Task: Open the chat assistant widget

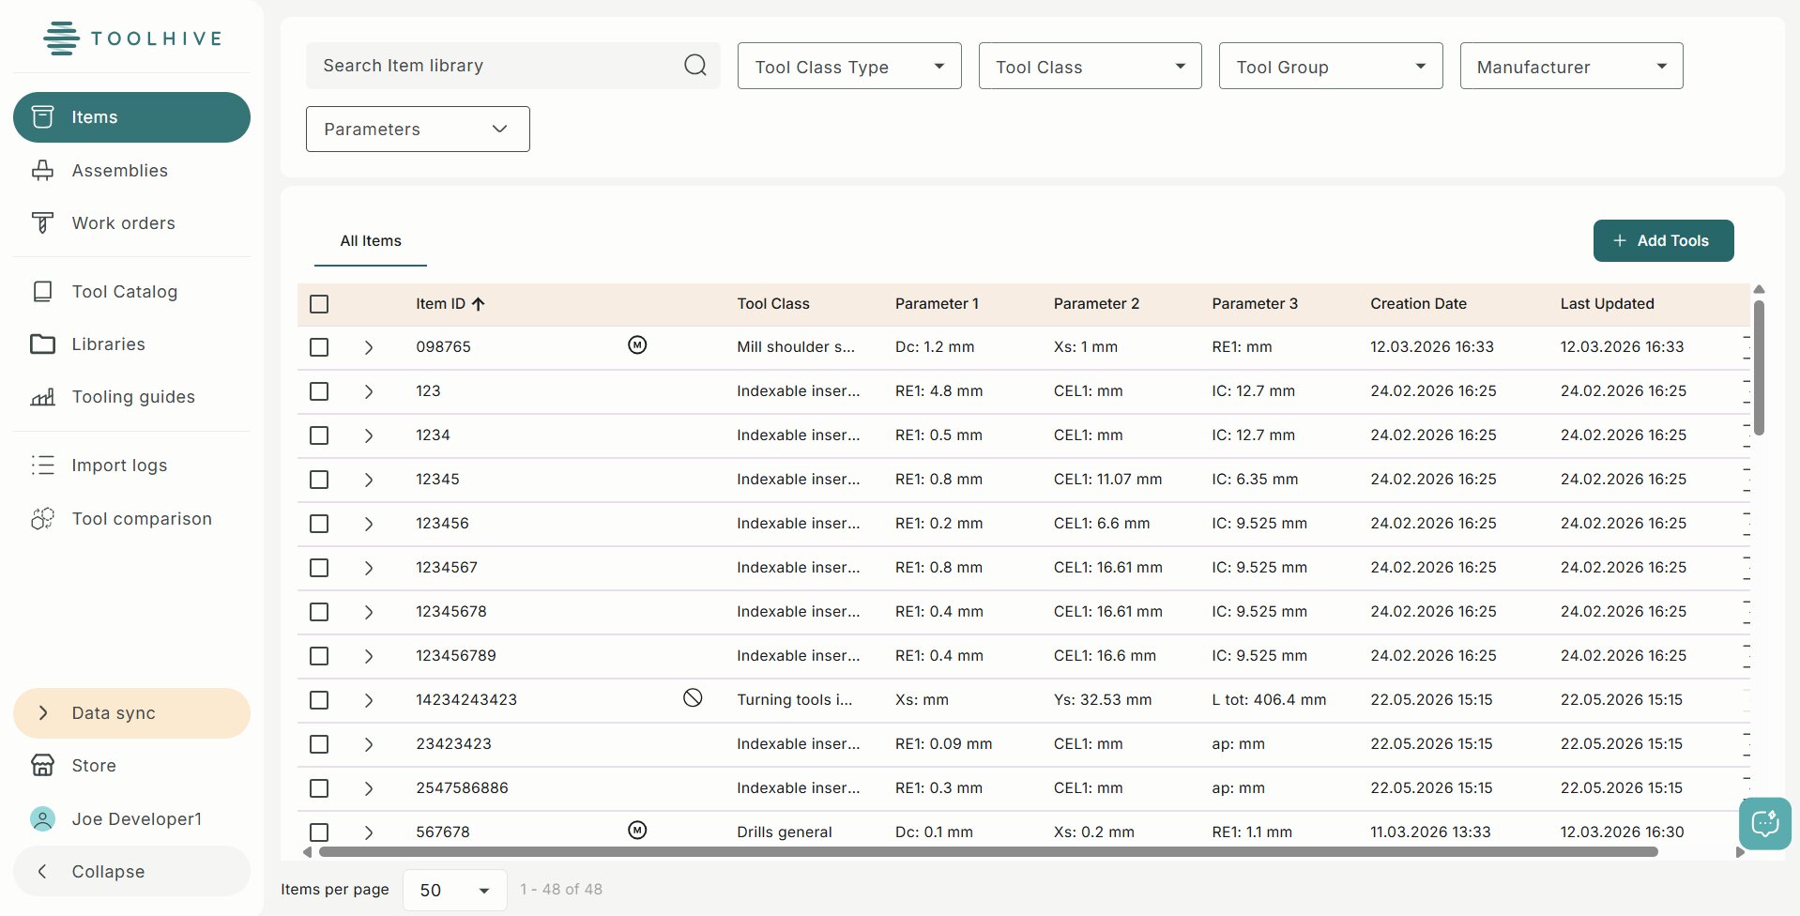Action: click(x=1764, y=824)
